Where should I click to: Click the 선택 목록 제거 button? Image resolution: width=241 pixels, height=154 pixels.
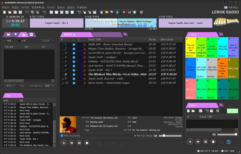(x=36, y=86)
